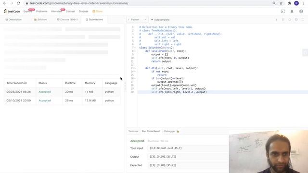Viewport: 308px width, 173px height.
Task: Collapse the dfs function fold arrow on line 13
Action: [135, 68]
